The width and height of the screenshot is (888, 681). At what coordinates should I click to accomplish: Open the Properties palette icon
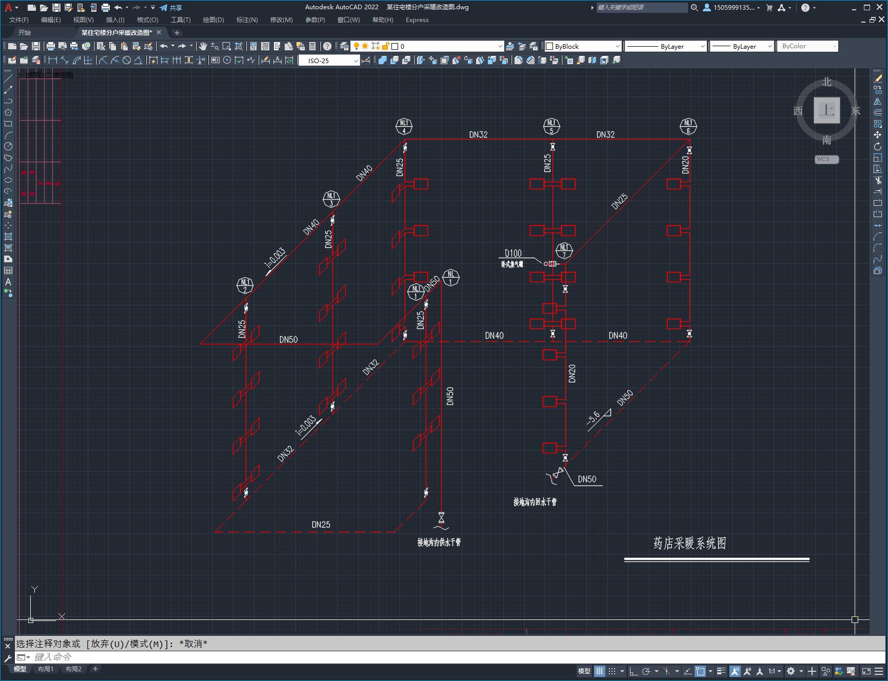253,46
